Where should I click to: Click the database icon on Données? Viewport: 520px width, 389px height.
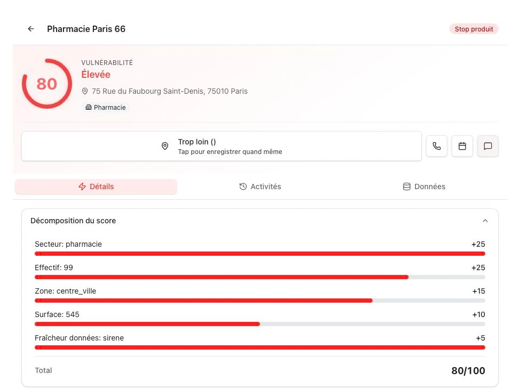[407, 187]
